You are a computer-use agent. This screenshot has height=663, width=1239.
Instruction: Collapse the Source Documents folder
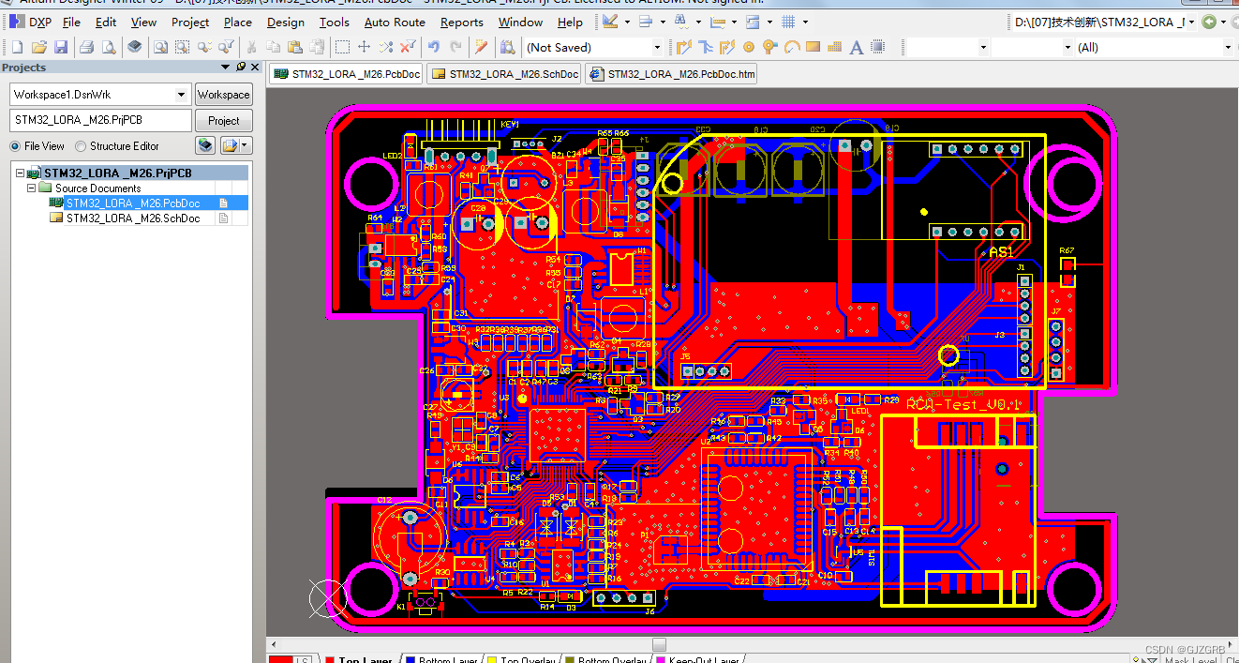coord(31,187)
